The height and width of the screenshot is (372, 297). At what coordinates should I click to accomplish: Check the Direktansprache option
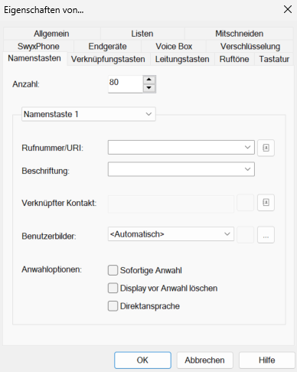click(x=113, y=306)
